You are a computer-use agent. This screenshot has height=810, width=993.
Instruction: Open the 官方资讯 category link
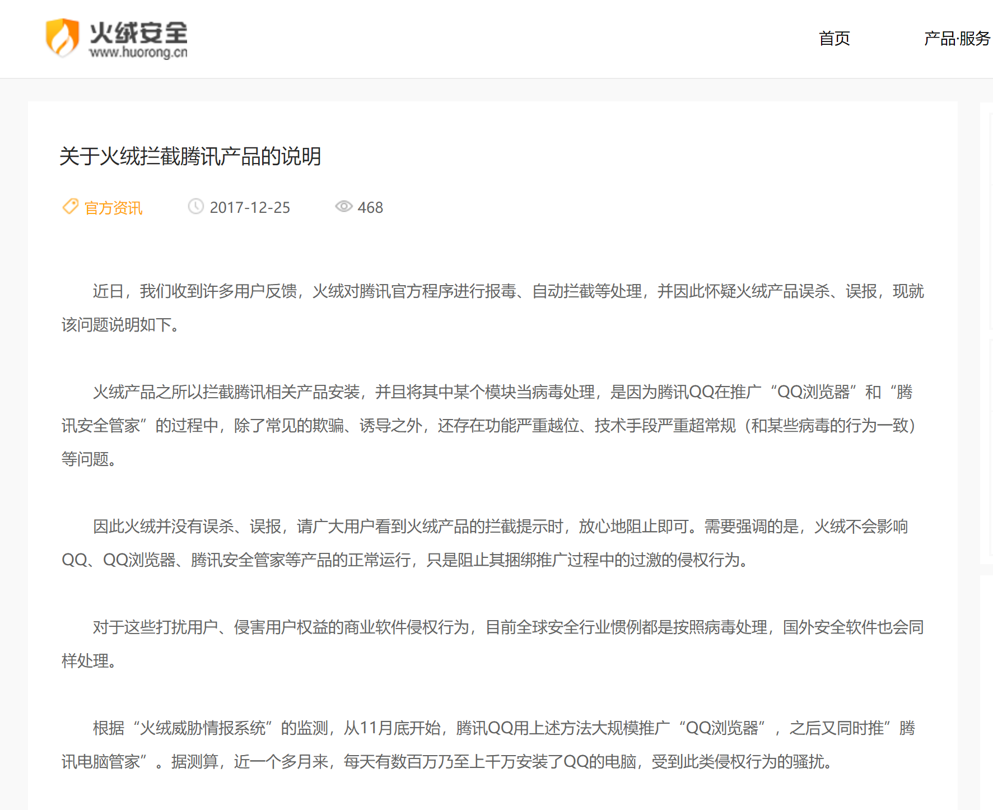(113, 208)
